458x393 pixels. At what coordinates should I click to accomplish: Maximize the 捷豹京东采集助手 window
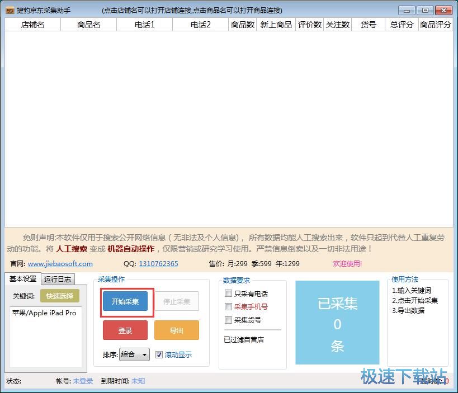click(425, 11)
